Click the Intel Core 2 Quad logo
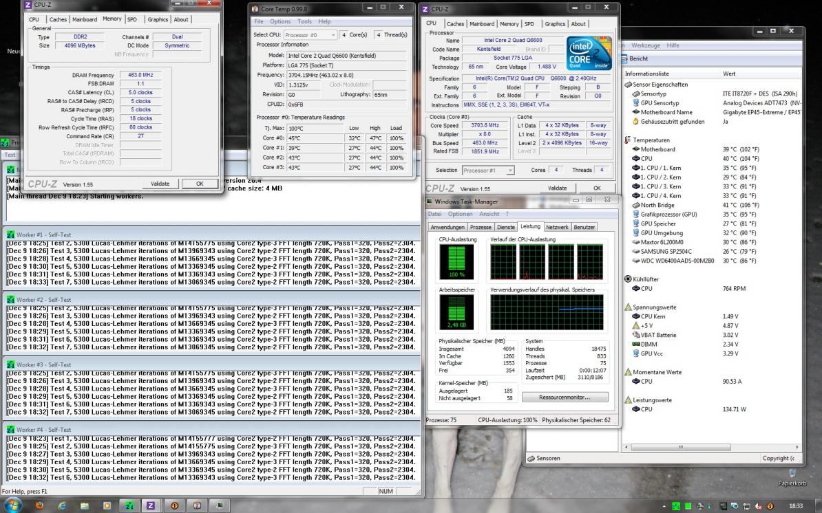Viewport: 822px width, 513px height. pyautogui.click(x=589, y=53)
